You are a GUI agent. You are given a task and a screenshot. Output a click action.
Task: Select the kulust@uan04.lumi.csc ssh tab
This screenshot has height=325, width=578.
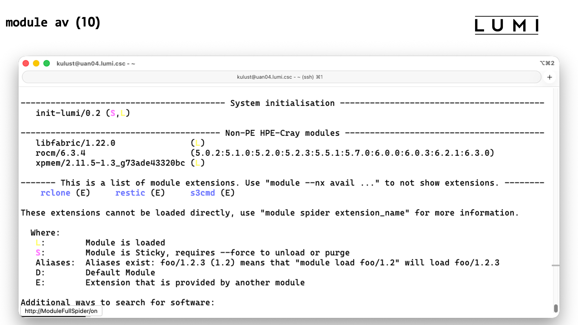click(x=279, y=77)
